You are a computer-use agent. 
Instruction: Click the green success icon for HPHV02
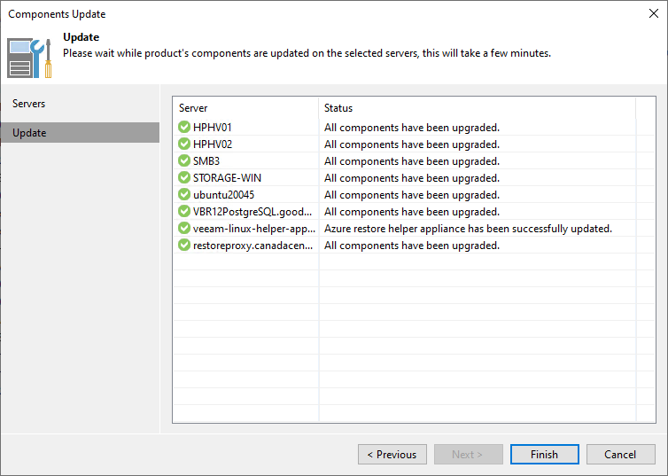(184, 144)
